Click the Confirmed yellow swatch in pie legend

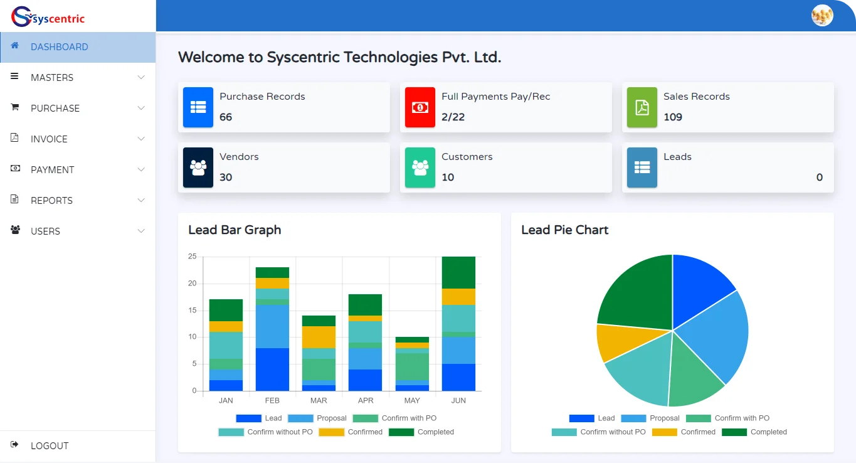pyautogui.click(x=665, y=432)
